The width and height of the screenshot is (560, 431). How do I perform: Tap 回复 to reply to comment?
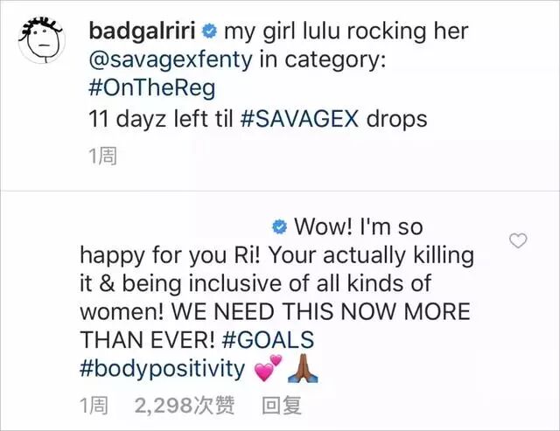point(282,406)
